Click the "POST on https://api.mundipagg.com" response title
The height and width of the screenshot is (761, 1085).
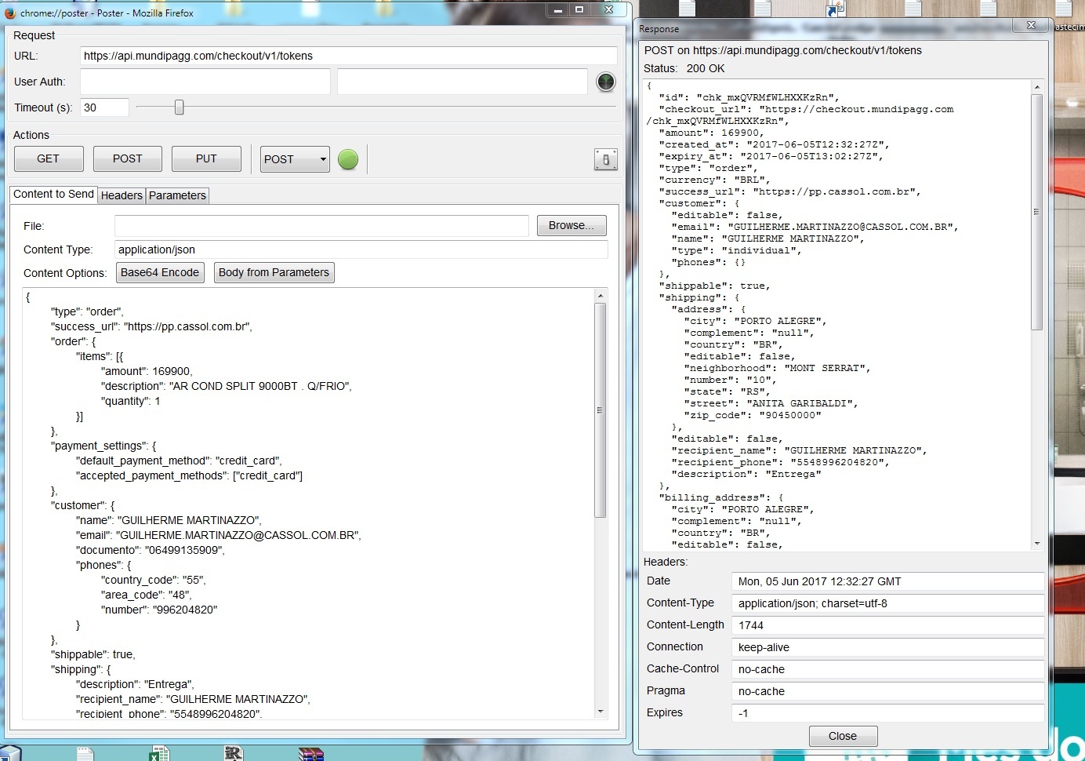782,50
